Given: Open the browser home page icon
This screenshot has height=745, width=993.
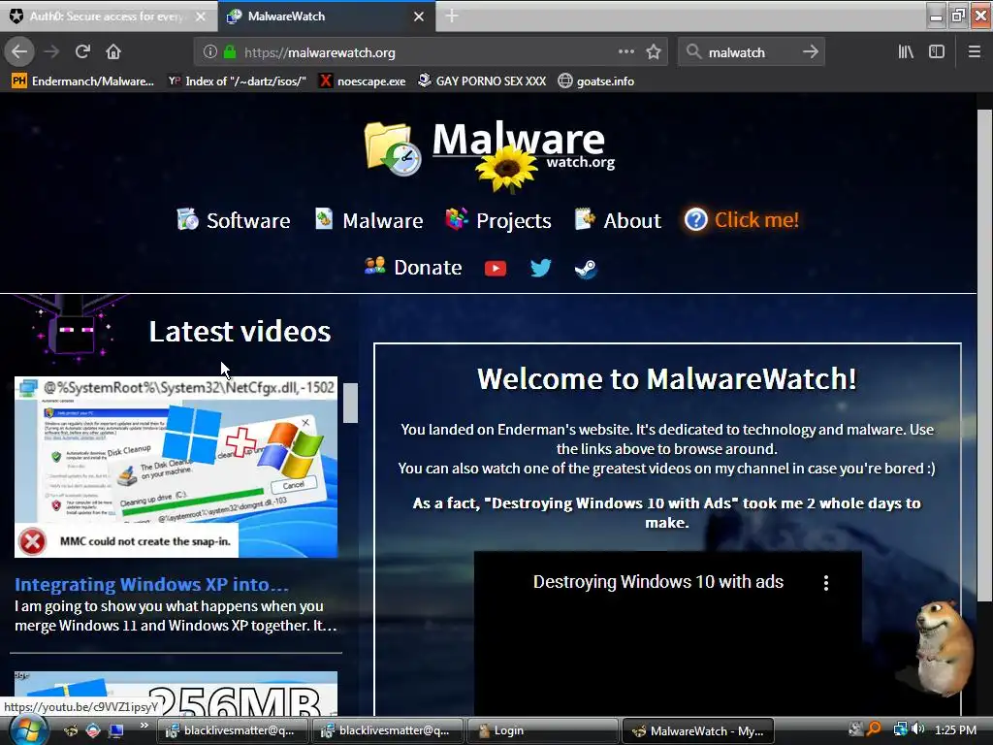Looking at the screenshot, I should click(x=113, y=52).
